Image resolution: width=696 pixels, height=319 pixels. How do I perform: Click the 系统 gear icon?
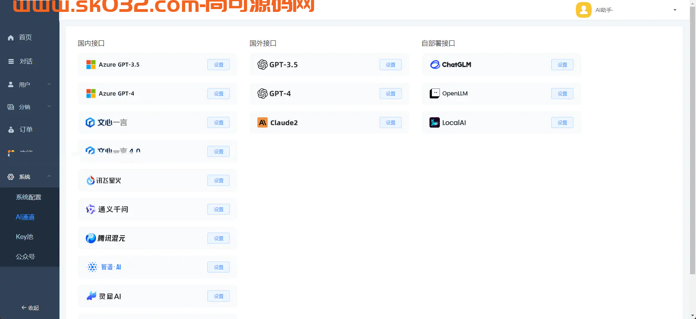point(11,177)
